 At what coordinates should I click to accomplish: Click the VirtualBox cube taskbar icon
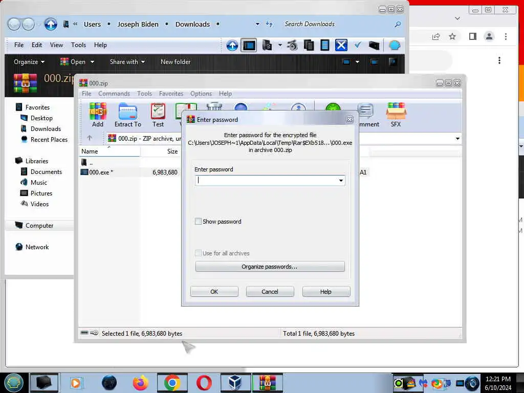tap(235, 383)
